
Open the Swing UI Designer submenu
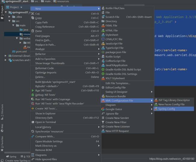[x=127, y=92]
